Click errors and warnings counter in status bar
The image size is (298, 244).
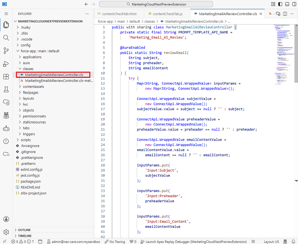pyautogui.click(x=22, y=242)
